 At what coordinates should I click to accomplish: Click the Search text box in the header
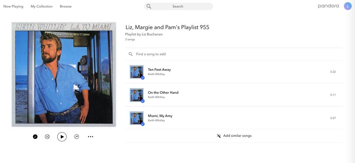point(181,6)
